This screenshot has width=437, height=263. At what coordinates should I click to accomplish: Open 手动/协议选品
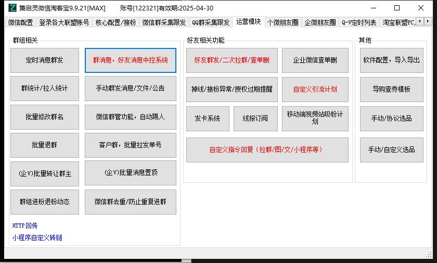(392, 119)
